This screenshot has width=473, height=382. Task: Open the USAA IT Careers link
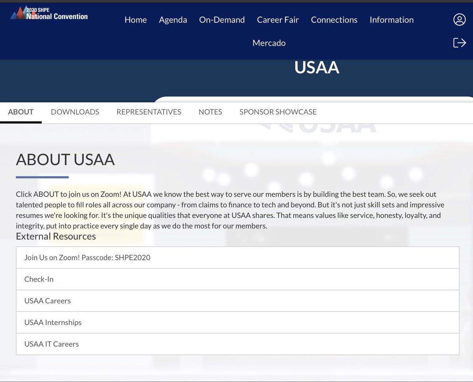coord(52,344)
